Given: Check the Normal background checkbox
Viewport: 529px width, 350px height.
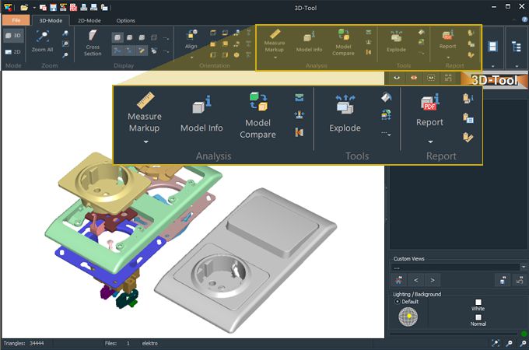Looking at the screenshot, I should [x=478, y=317].
